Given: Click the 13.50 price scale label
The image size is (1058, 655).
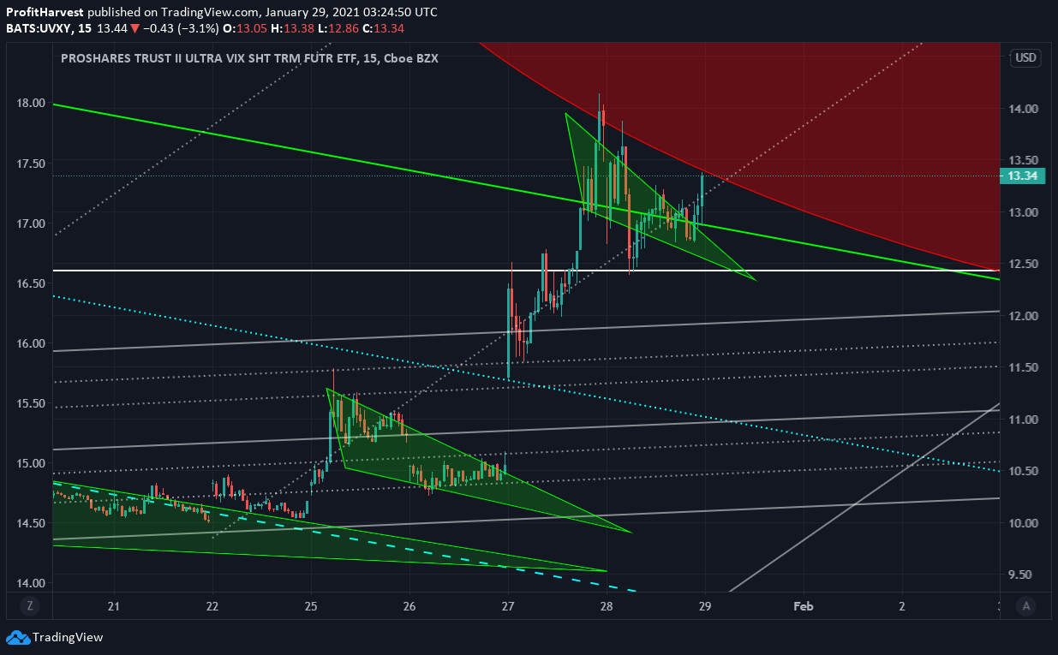Looking at the screenshot, I should (x=1025, y=160).
